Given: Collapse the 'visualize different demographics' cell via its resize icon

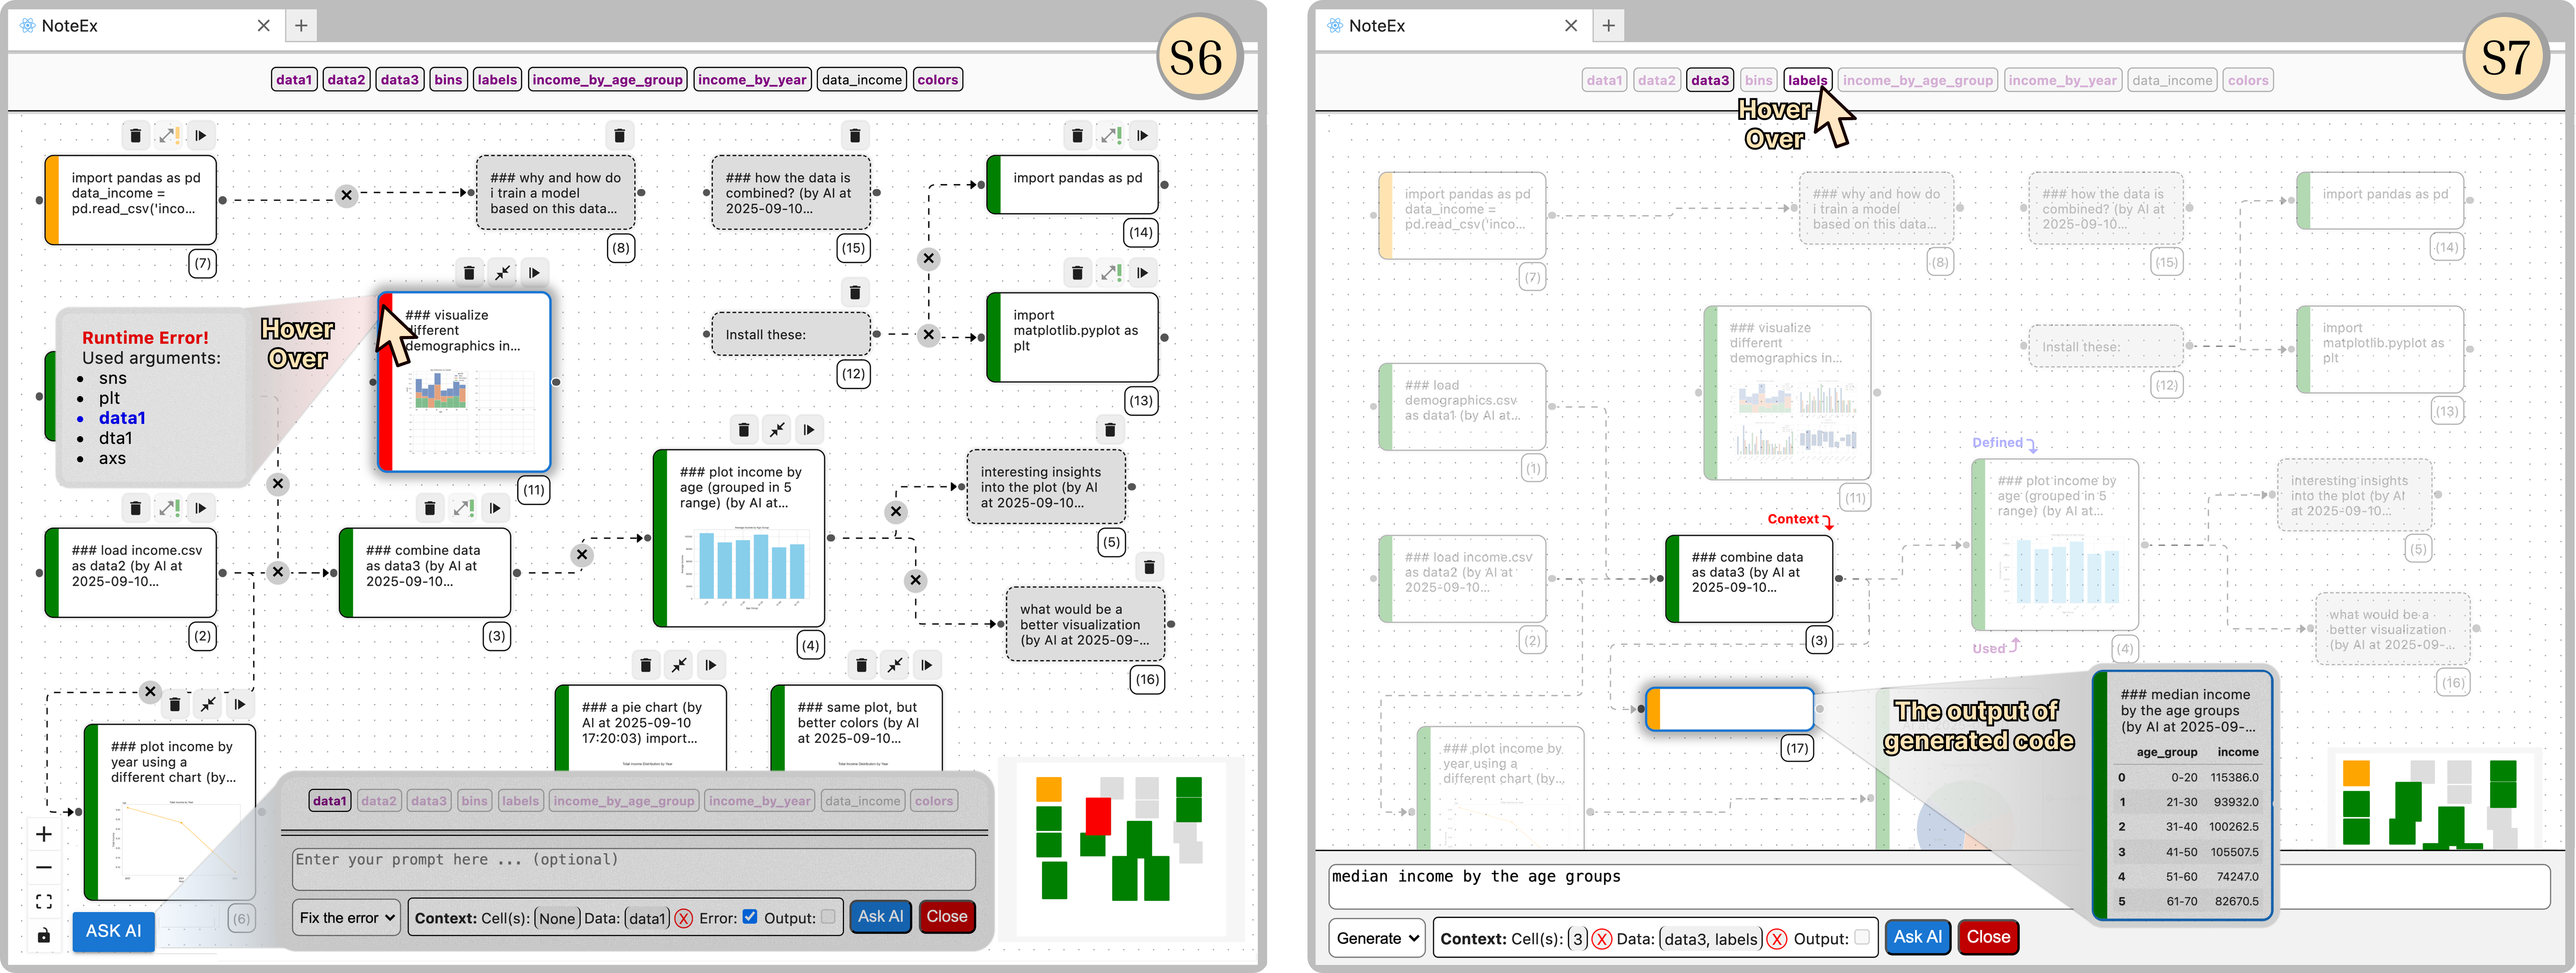Looking at the screenshot, I should [x=502, y=273].
